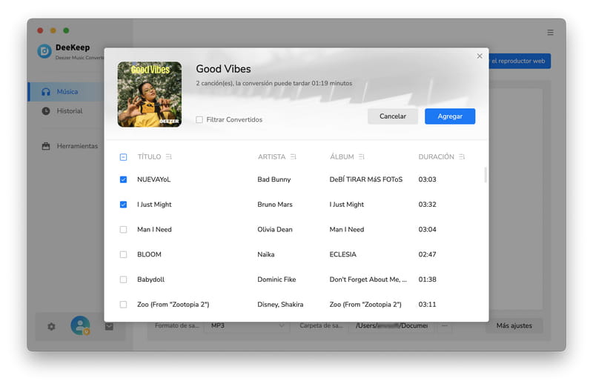Click artist Bruno Mars
The image size is (593, 387).
click(275, 205)
